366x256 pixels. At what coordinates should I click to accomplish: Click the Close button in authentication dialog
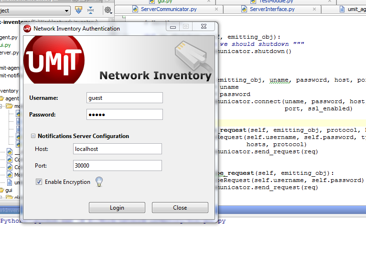tap(180, 207)
